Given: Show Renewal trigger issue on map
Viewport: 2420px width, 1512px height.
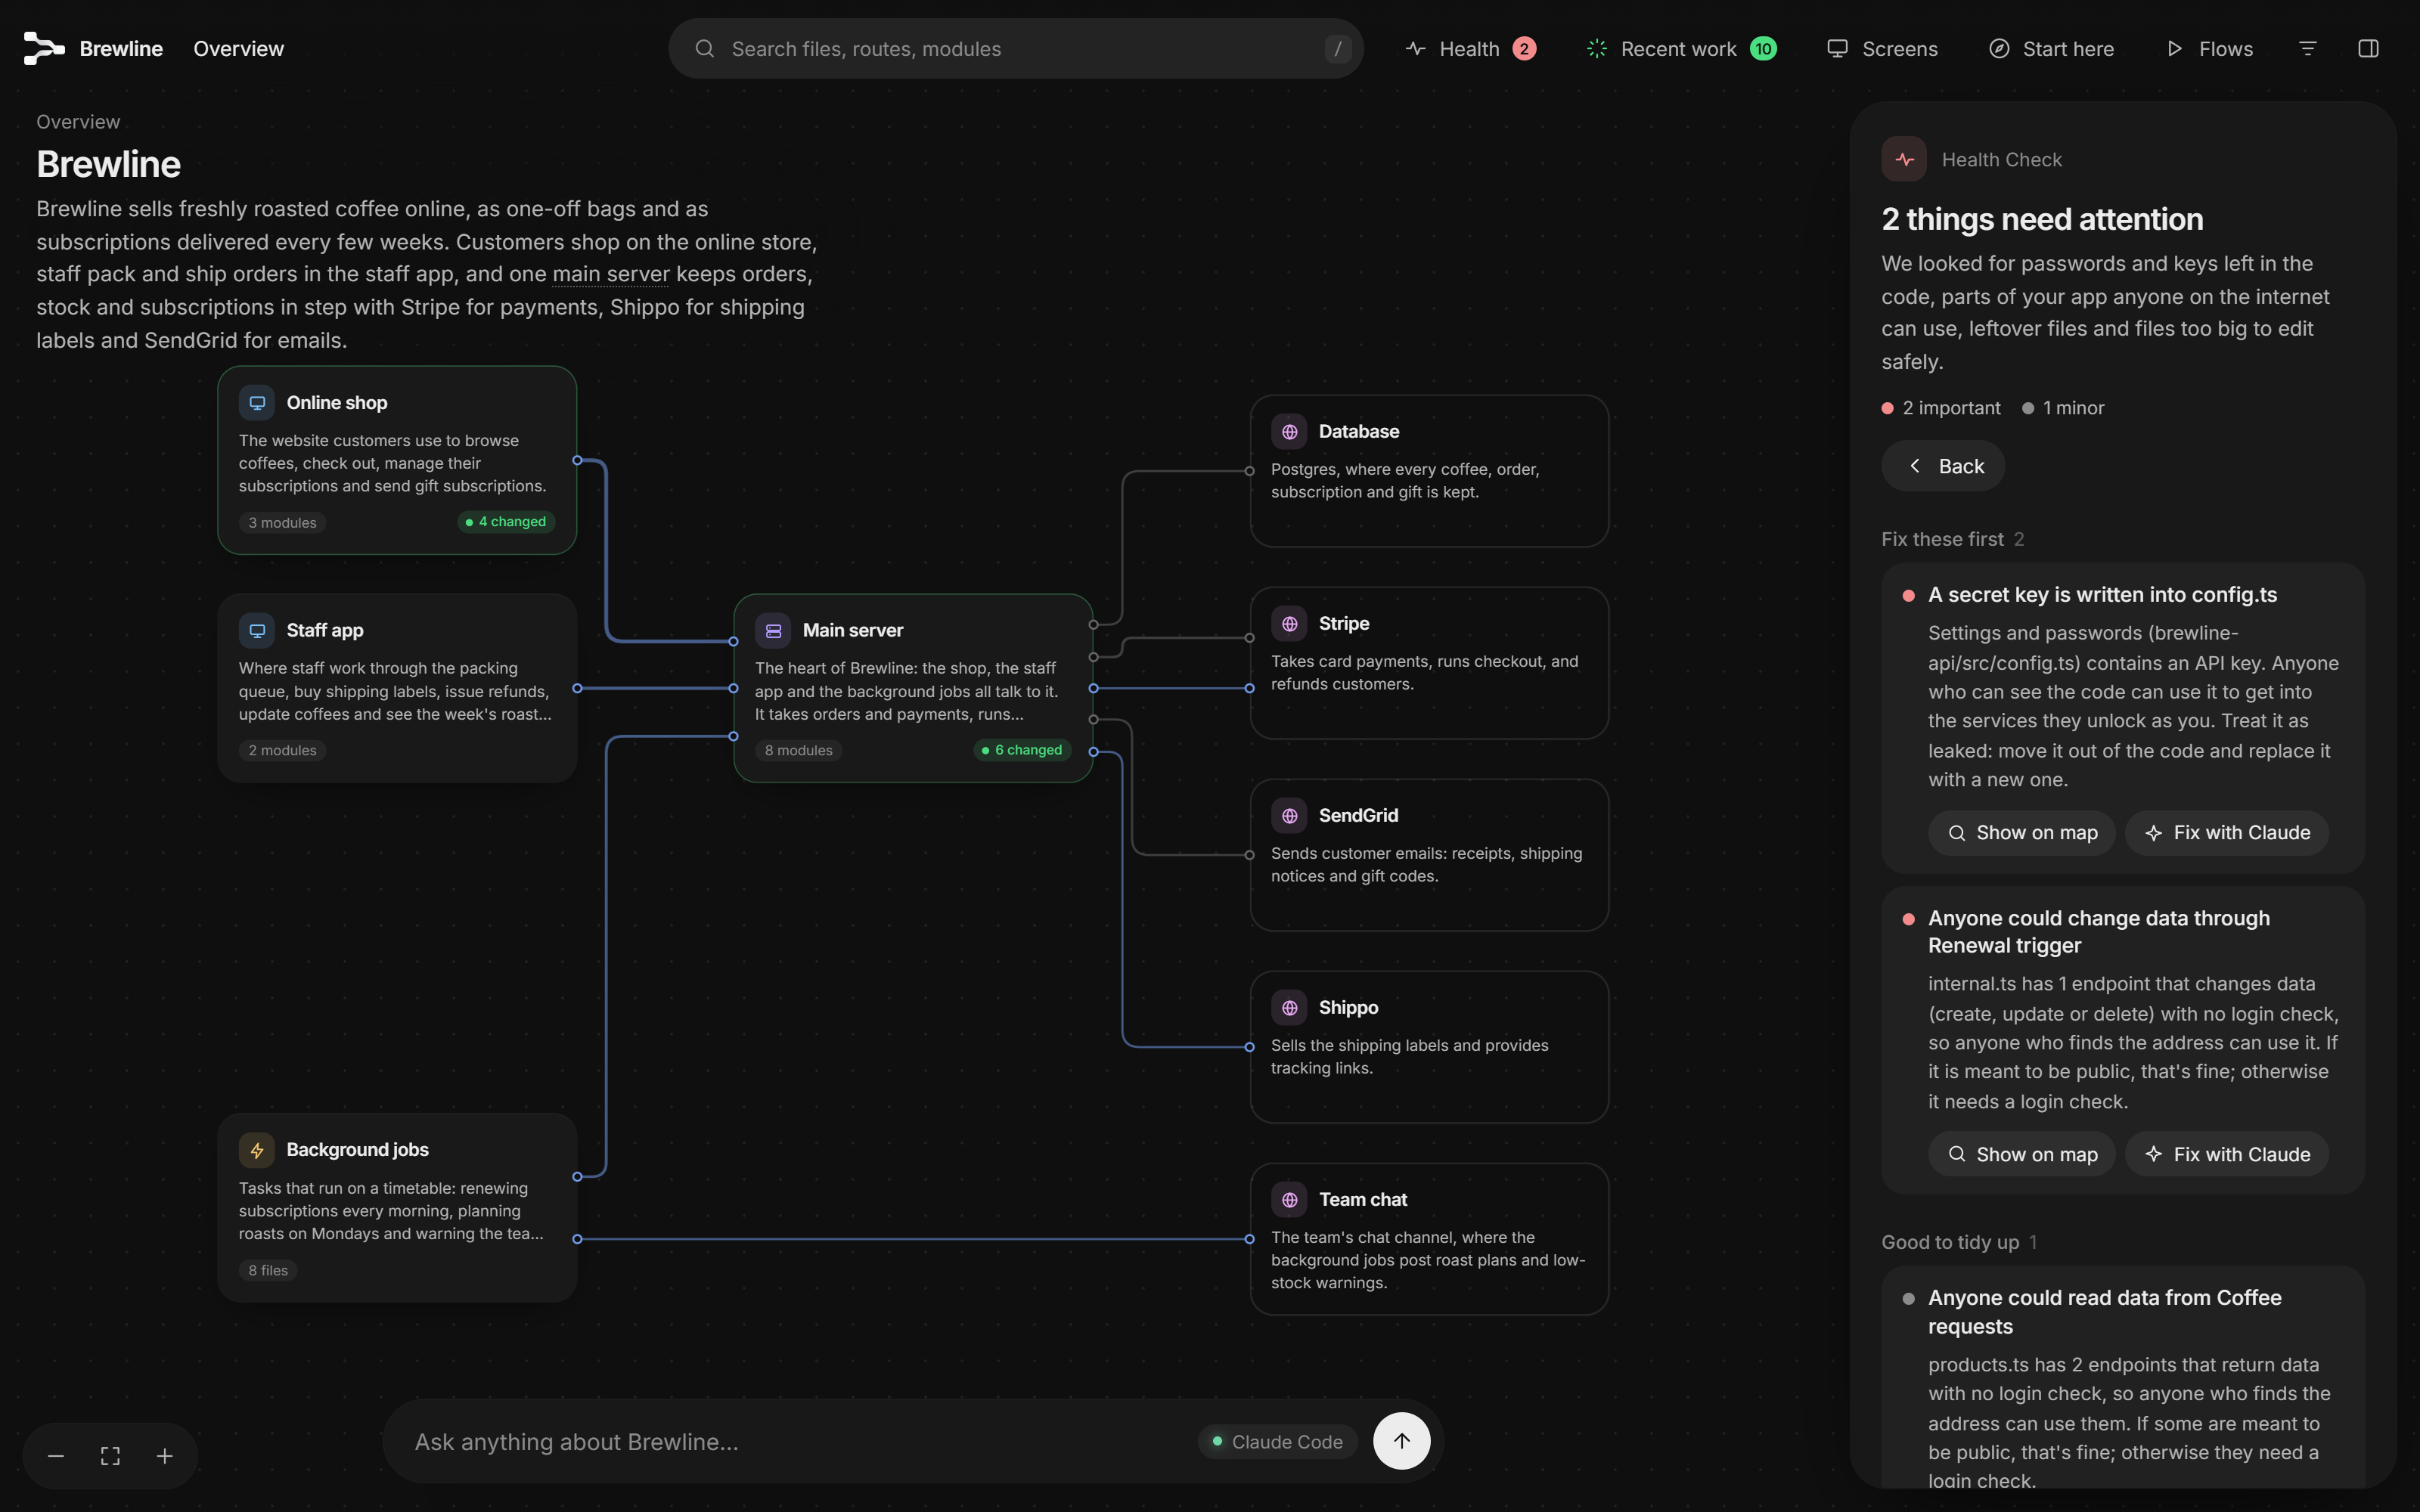Looking at the screenshot, I should tap(2022, 1154).
